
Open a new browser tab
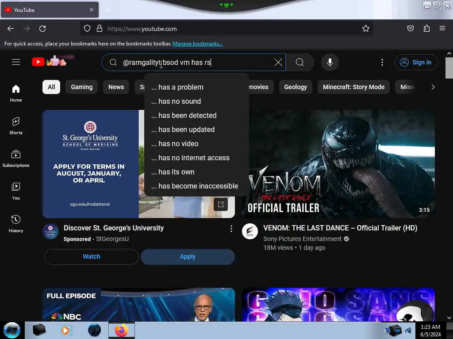pyautogui.click(x=108, y=10)
